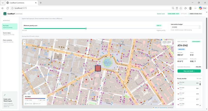Decrease the intervention budget with down stepper
Viewport: 208px width, 111px height.
pos(200,28)
